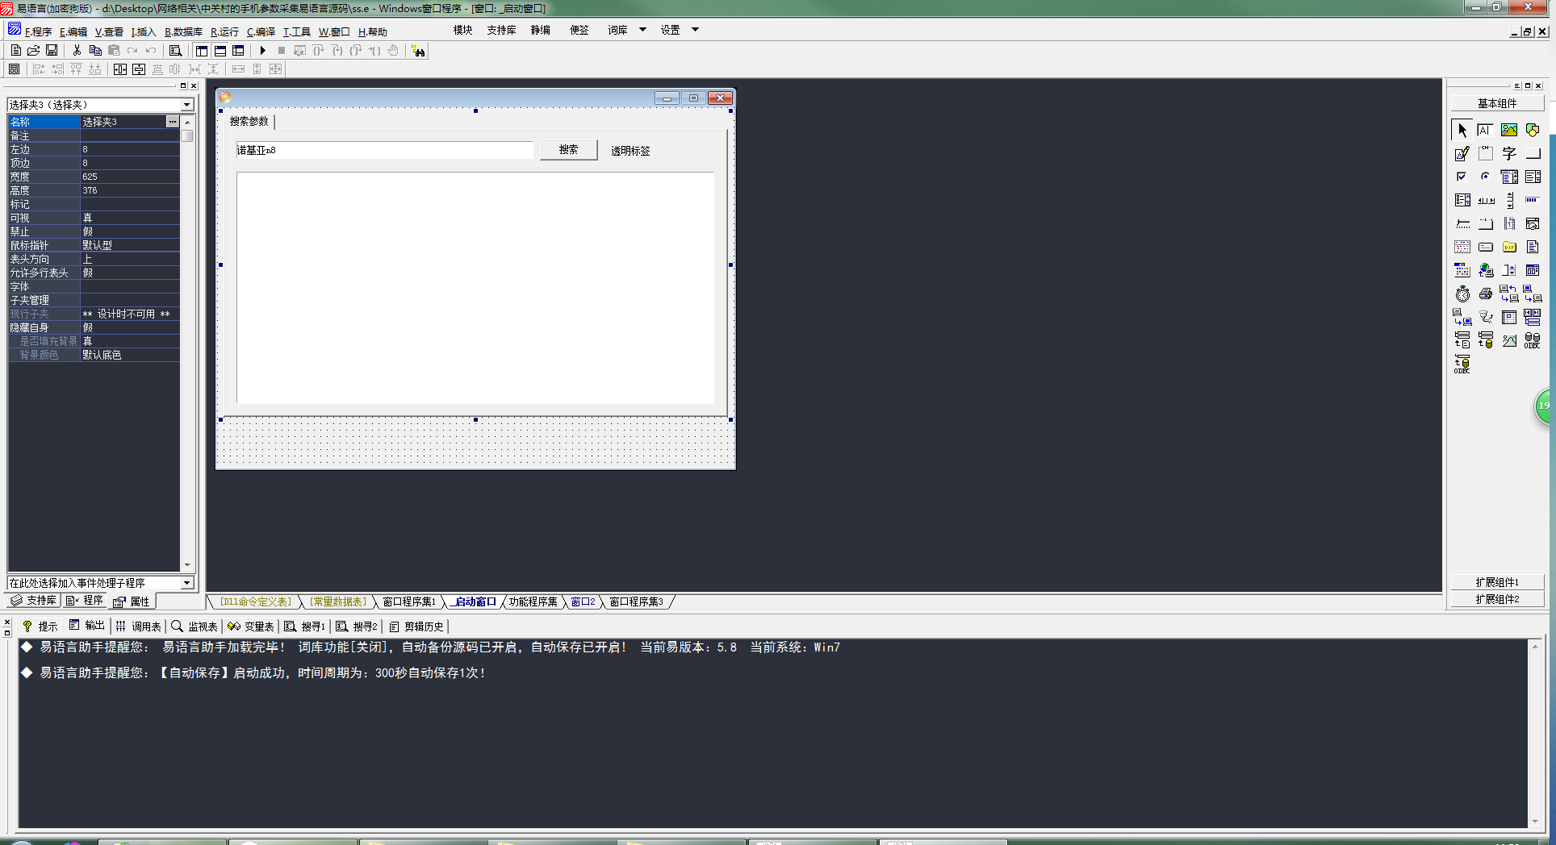Open the R.运行 menu

point(224,32)
